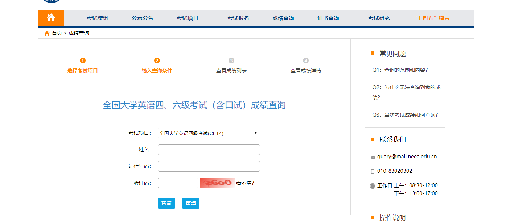
Task: Click inside the 姓名 name input field
Action: pos(209,150)
